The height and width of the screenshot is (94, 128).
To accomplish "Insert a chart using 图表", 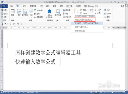I will tap(37, 13).
